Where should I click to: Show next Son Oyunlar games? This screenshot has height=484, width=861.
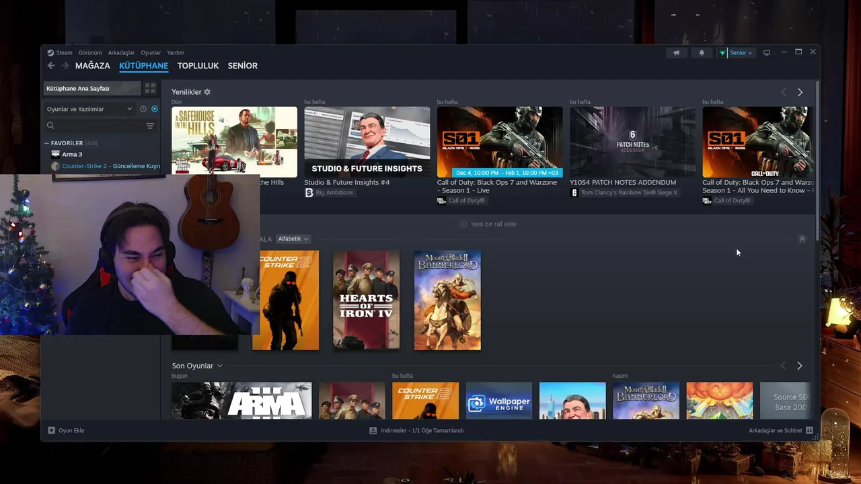coord(800,366)
